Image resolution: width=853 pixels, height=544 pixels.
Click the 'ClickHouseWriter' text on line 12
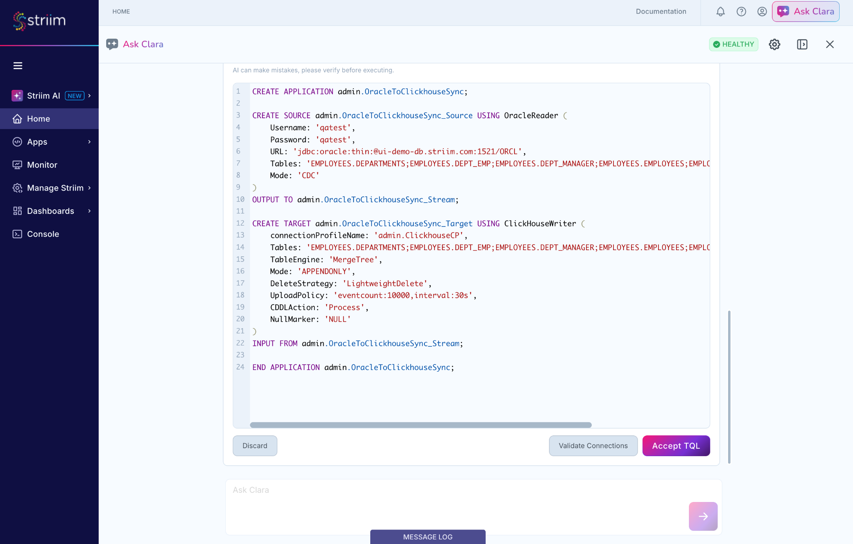[540, 224]
